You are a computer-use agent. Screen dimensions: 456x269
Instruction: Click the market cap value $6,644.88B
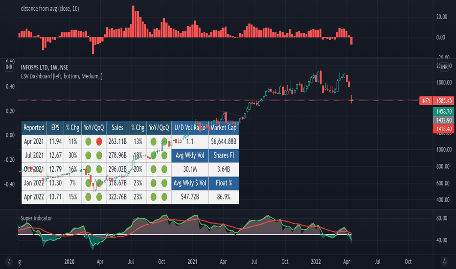pyautogui.click(x=224, y=142)
